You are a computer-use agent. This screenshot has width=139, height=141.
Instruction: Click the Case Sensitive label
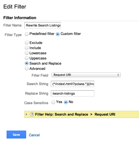tap(36, 103)
